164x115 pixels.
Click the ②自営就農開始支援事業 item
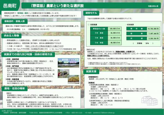106,94
